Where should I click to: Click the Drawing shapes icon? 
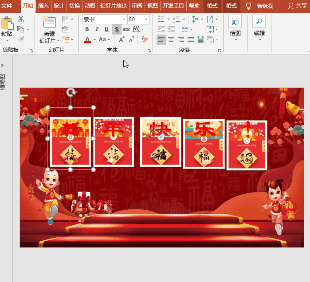(235, 21)
